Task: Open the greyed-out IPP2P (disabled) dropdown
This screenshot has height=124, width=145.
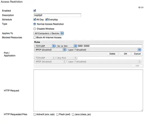Action: coord(50,62)
